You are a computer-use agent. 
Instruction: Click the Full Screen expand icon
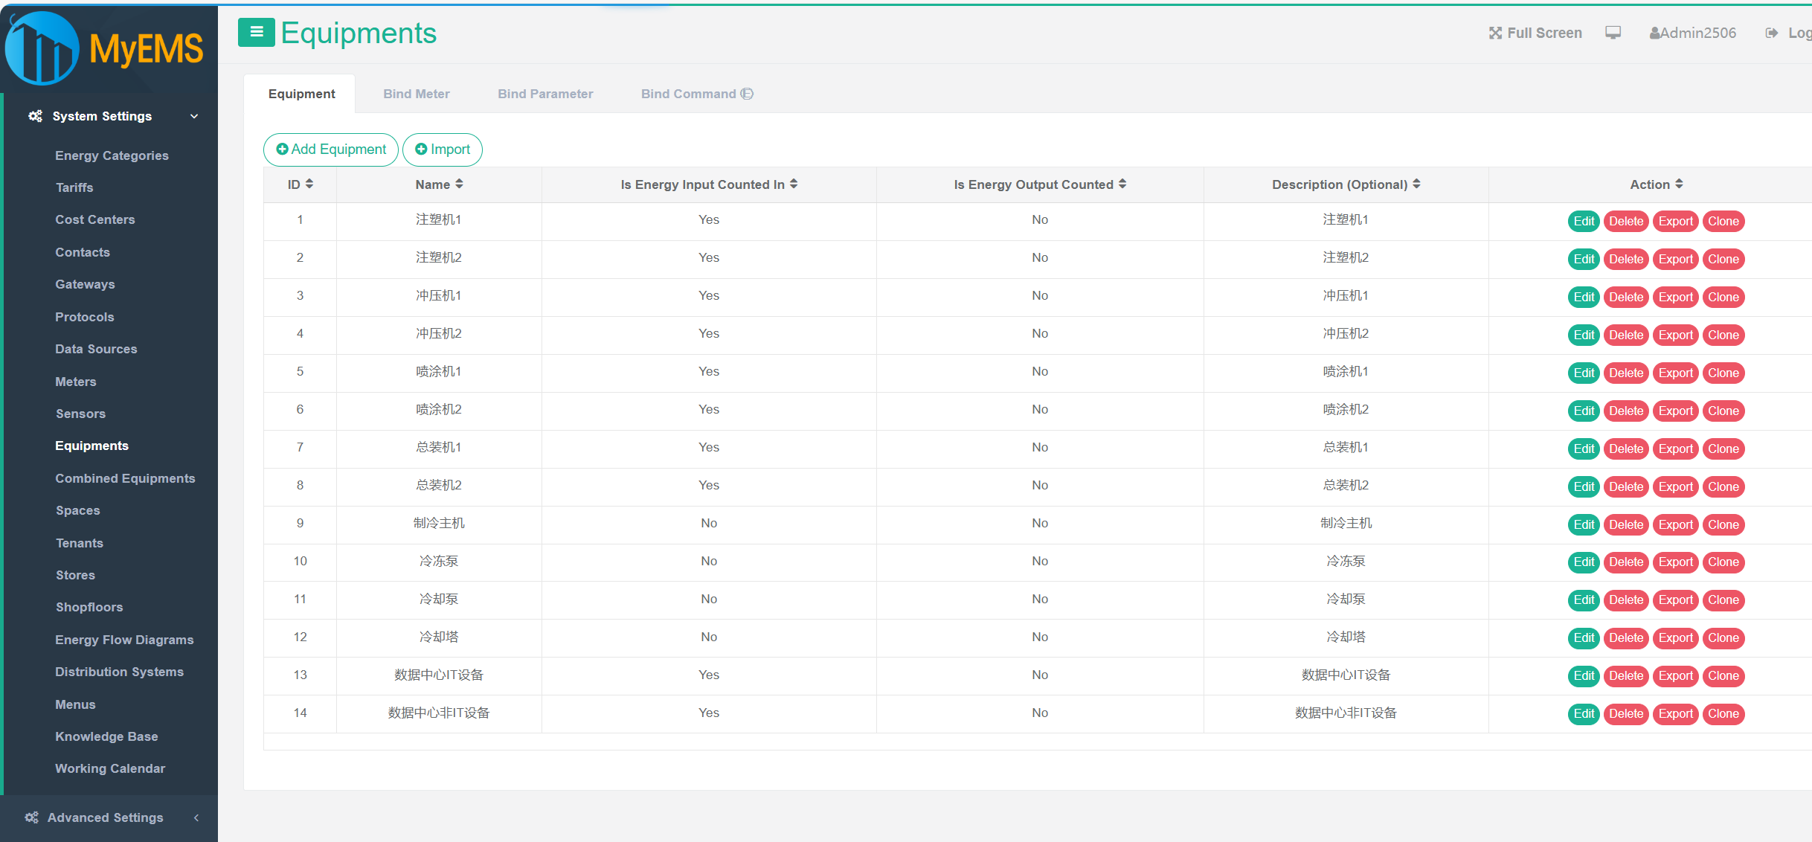click(x=1495, y=33)
